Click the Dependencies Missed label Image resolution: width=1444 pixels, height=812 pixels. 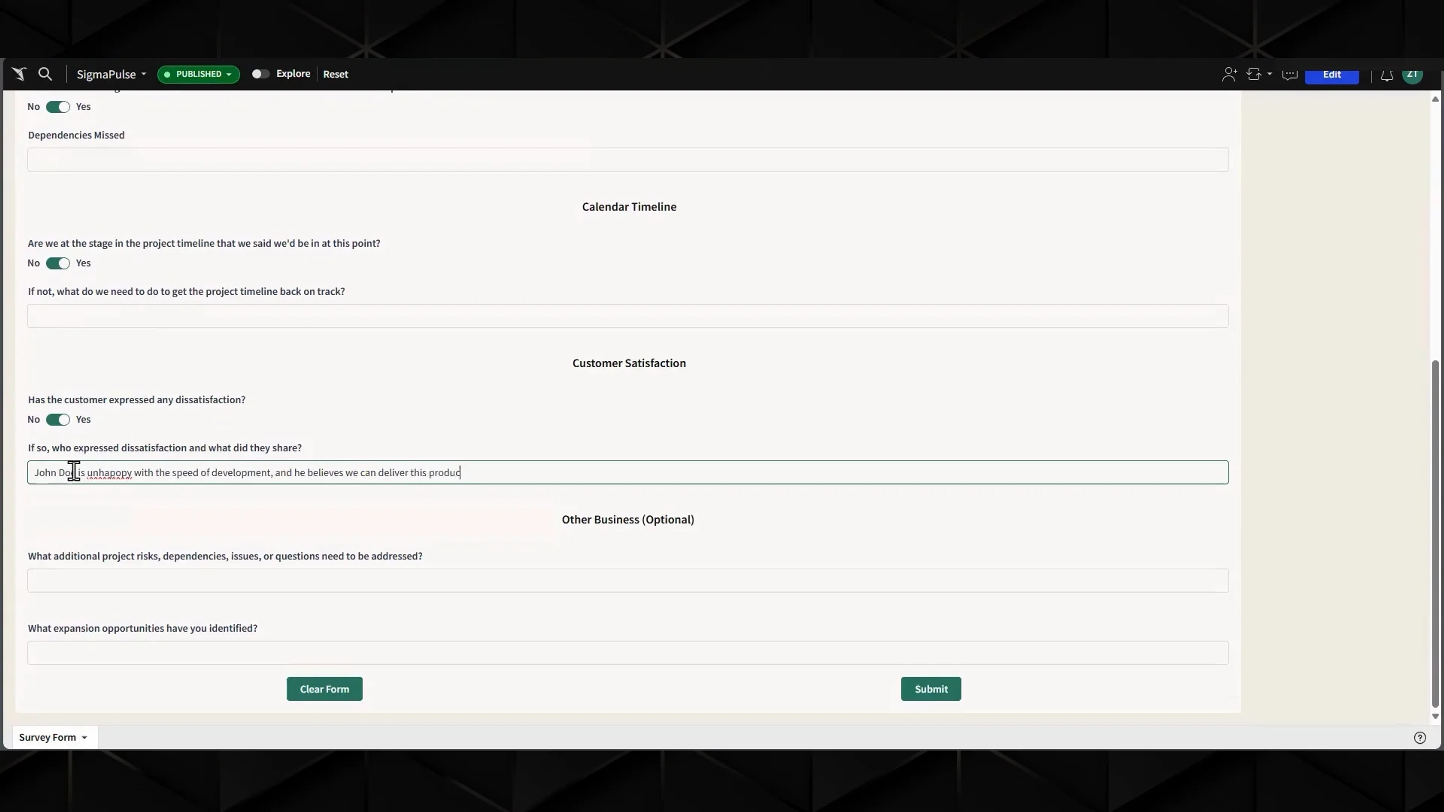(x=76, y=135)
